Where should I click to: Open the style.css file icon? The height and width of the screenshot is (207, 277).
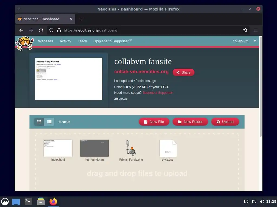click(168, 148)
